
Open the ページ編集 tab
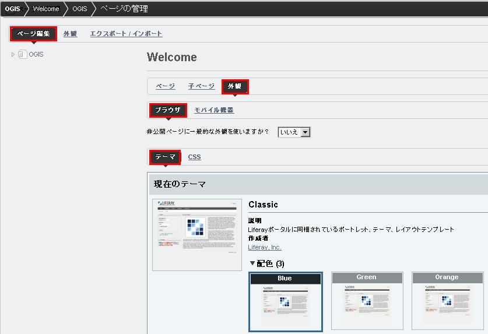click(x=33, y=34)
